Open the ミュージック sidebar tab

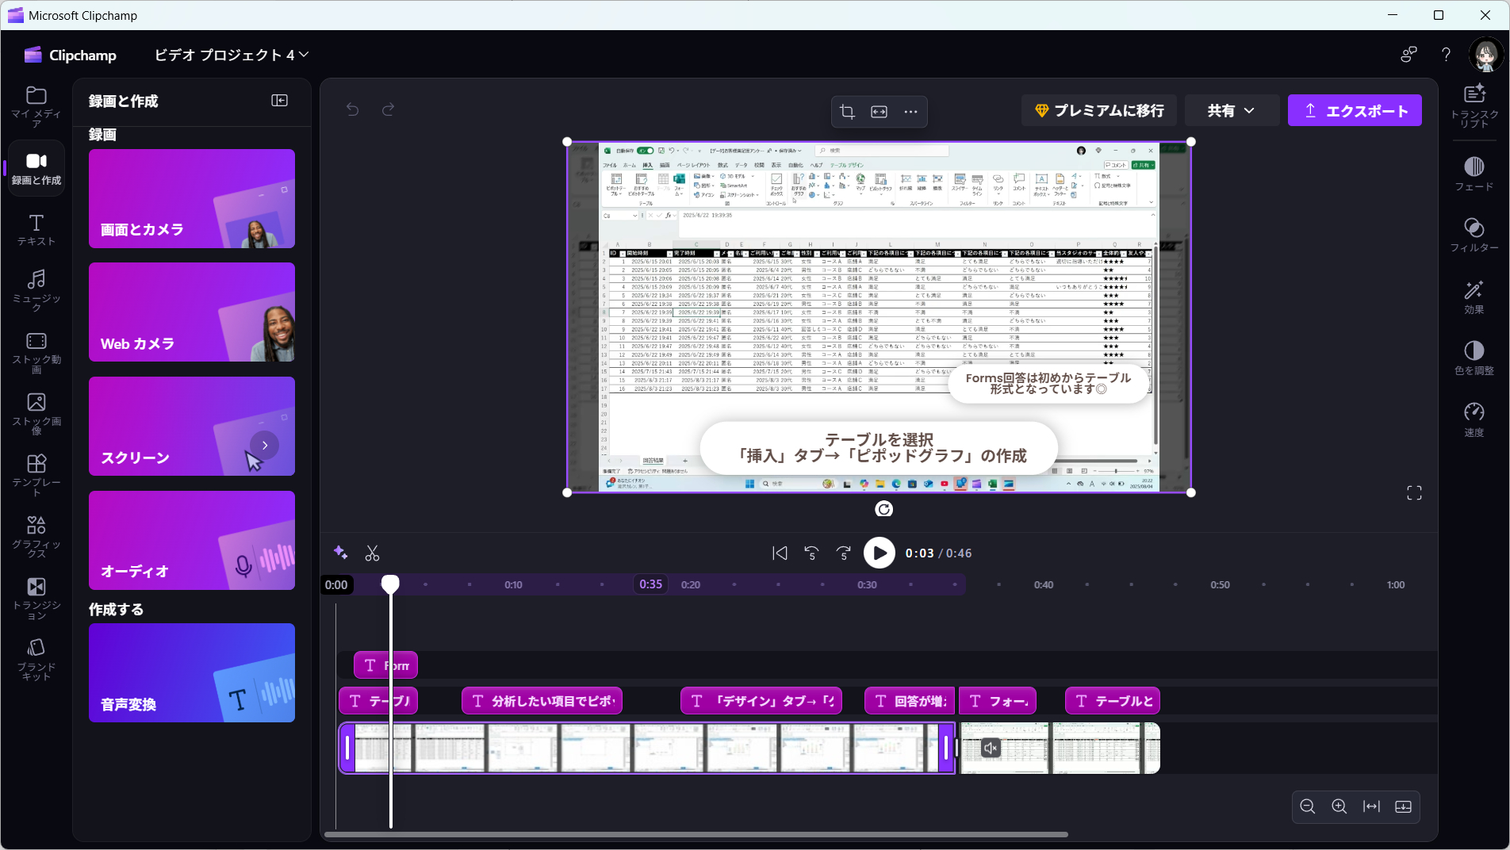tap(36, 289)
